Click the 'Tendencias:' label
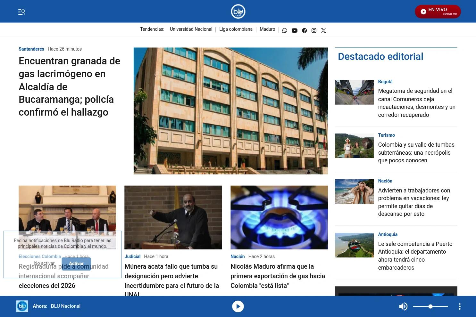476x317 pixels. (152, 29)
